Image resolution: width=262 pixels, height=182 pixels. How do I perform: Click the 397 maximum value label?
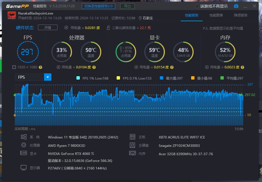pos(250,85)
